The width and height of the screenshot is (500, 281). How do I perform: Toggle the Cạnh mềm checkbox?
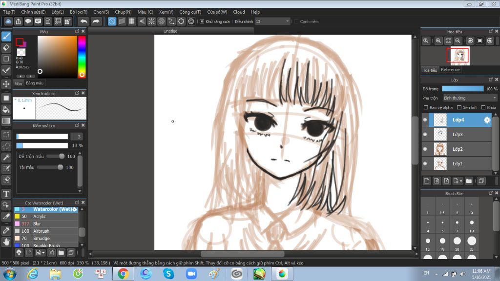[296, 21]
